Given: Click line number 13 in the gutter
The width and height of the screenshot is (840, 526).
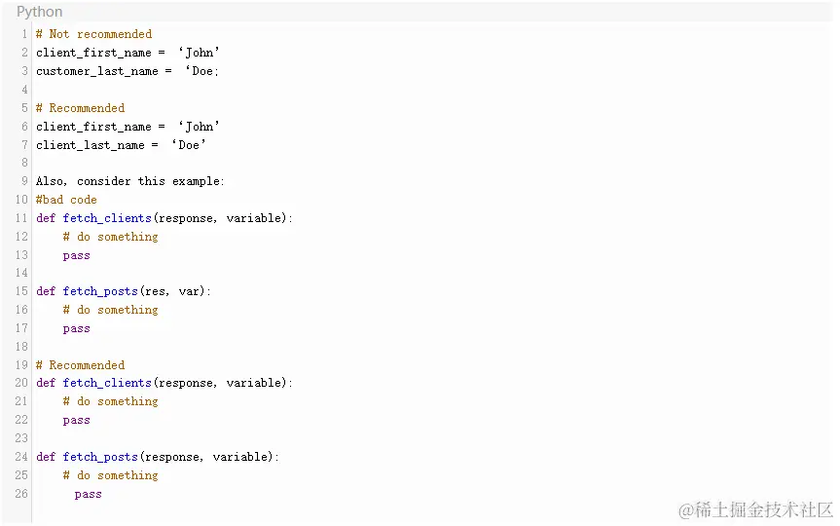Looking at the screenshot, I should 21,255.
